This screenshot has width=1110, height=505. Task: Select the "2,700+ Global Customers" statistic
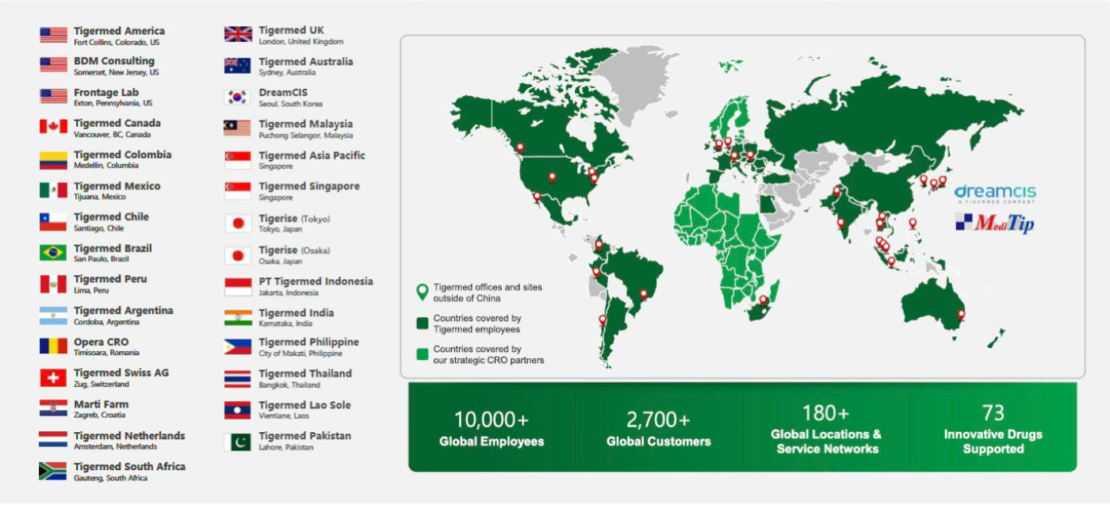659,428
